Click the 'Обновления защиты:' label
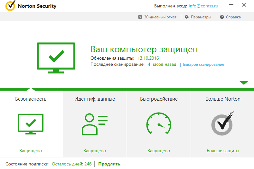The width and height of the screenshot is (254, 169). click(112, 58)
